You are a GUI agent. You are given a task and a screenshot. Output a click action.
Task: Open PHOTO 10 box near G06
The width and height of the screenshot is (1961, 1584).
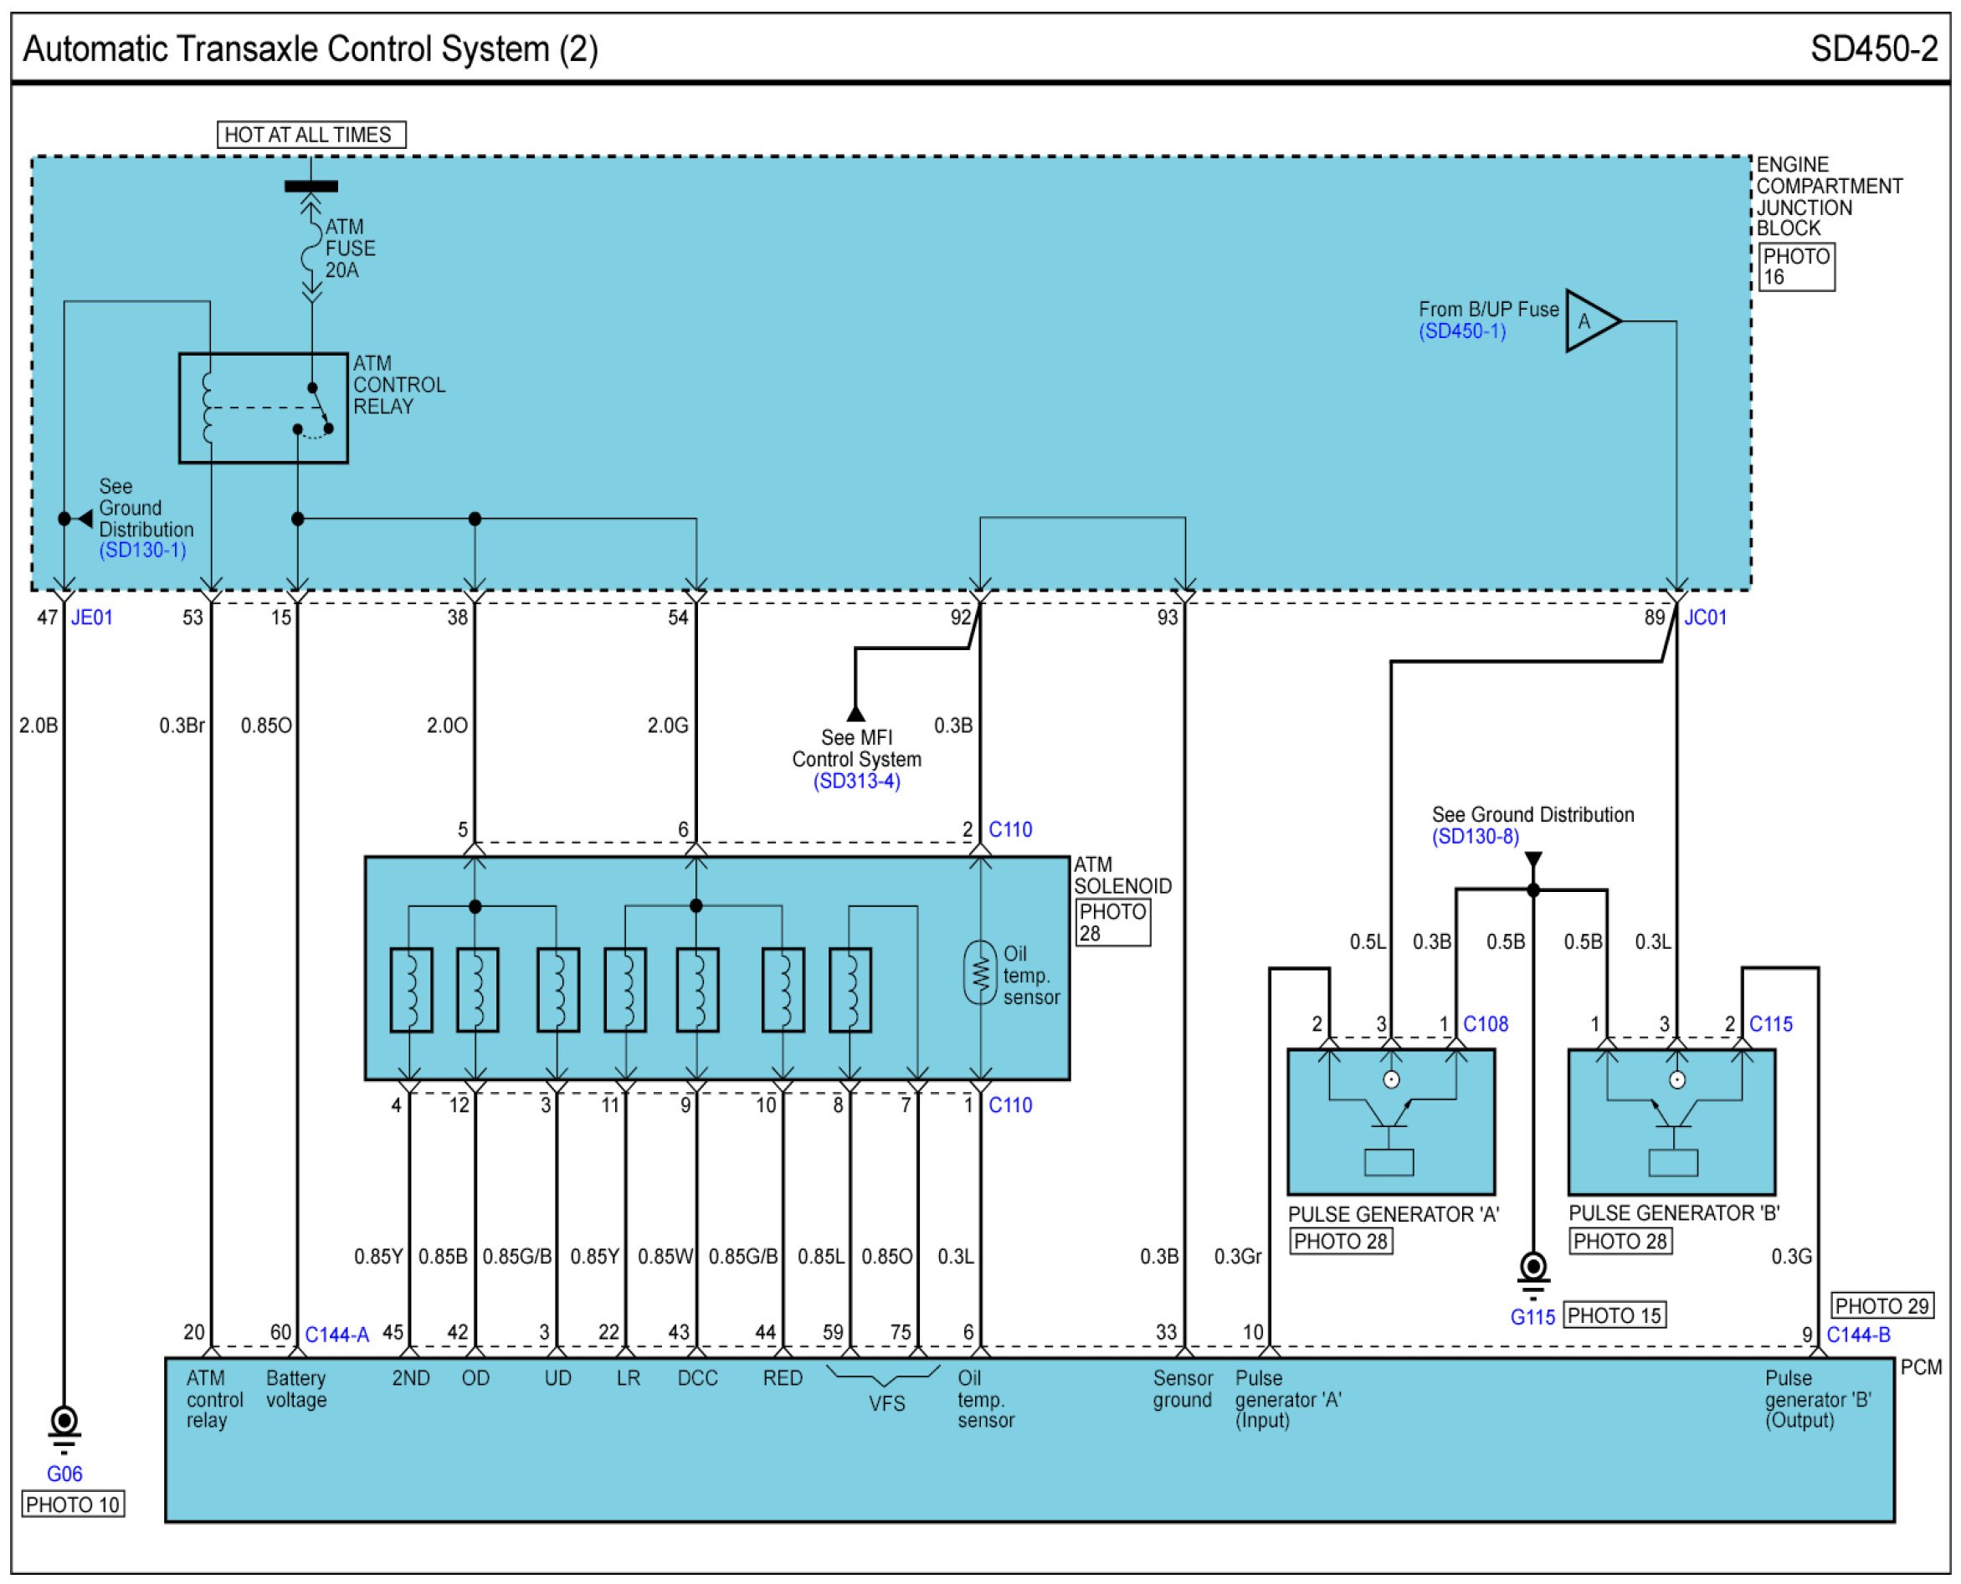click(73, 1505)
